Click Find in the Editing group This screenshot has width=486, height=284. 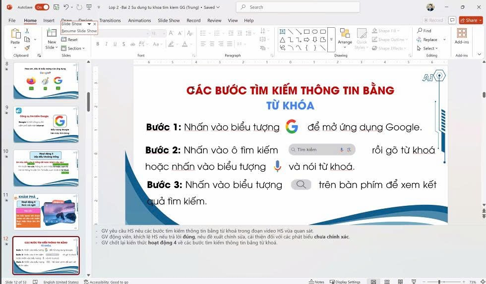tap(424, 31)
